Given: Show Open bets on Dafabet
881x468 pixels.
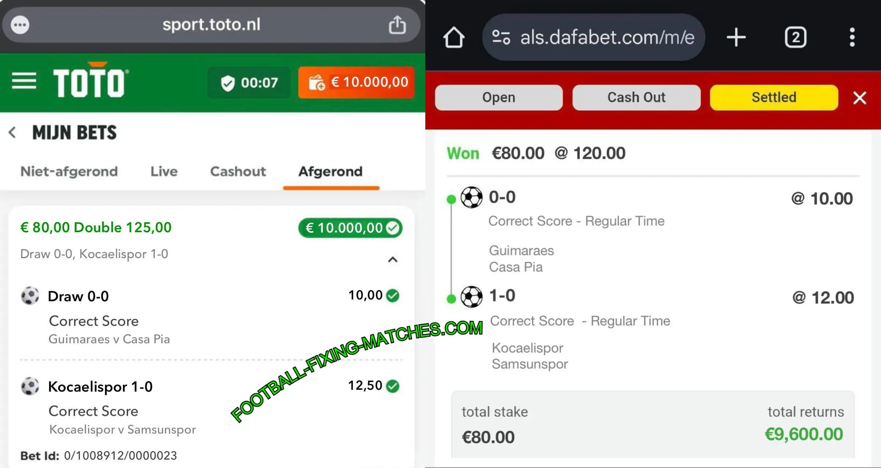Looking at the screenshot, I should (x=499, y=97).
